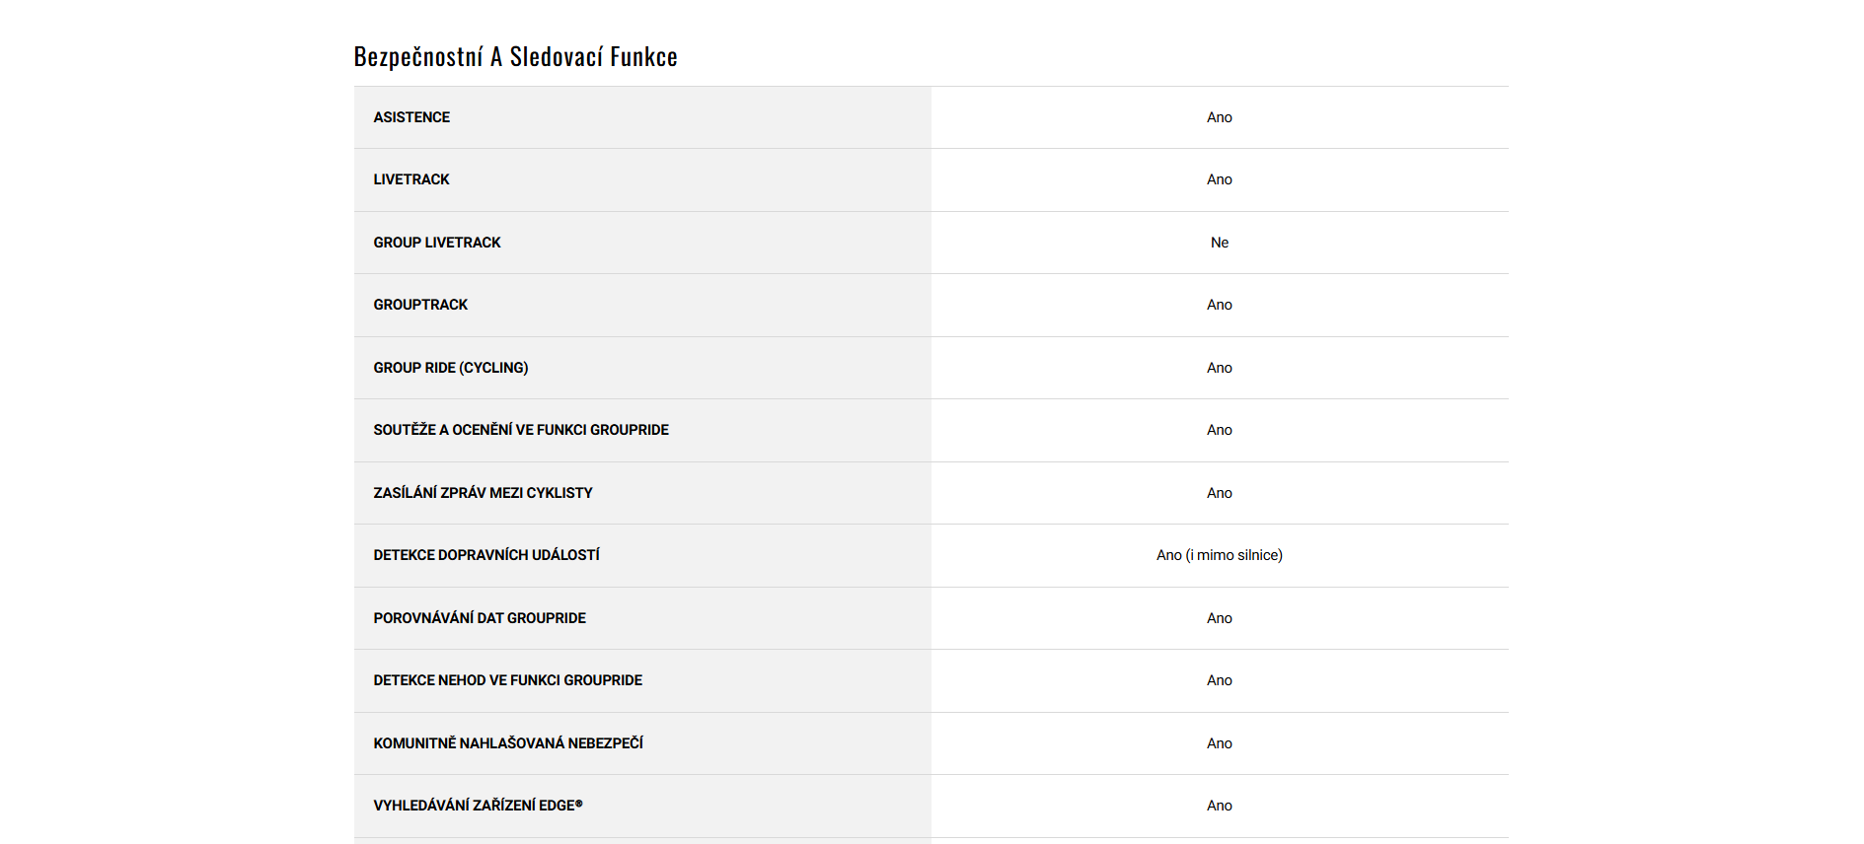The height and width of the screenshot is (844, 1864).
Task: Select the GROUP LIVETRACK label
Action: pyautogui.click(x=436, y=243)
